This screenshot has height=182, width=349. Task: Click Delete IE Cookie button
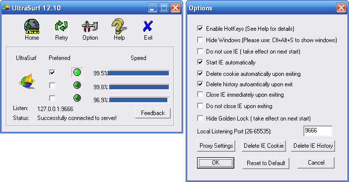(x=264, y=146)
